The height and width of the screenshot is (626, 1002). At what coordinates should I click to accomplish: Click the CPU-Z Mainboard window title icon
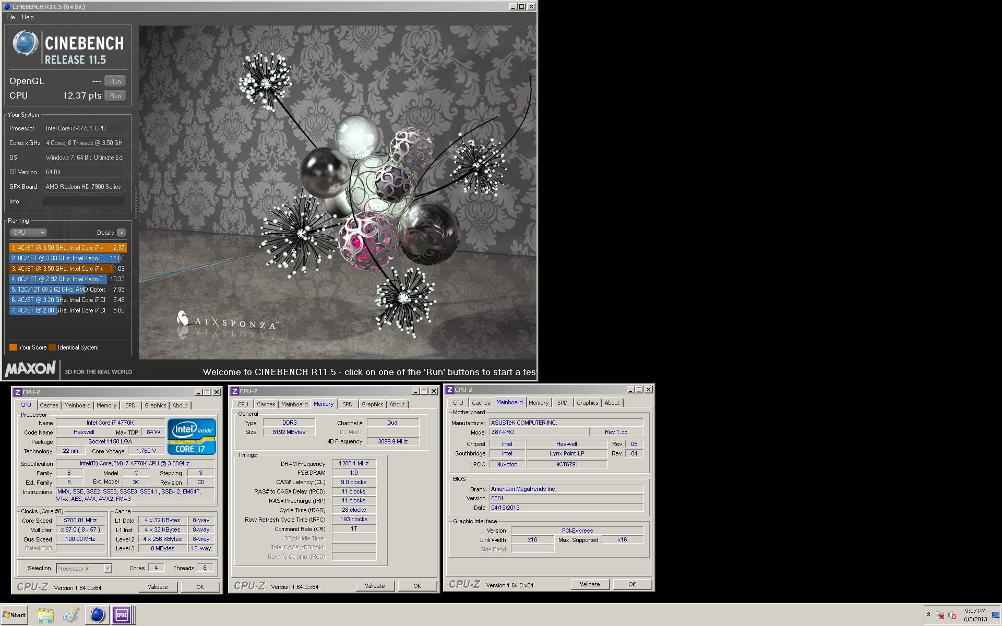point(449,390)
